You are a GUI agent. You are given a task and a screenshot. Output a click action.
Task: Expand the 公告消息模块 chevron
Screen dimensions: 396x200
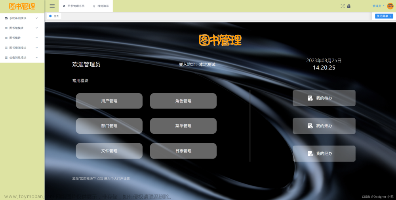36,58
